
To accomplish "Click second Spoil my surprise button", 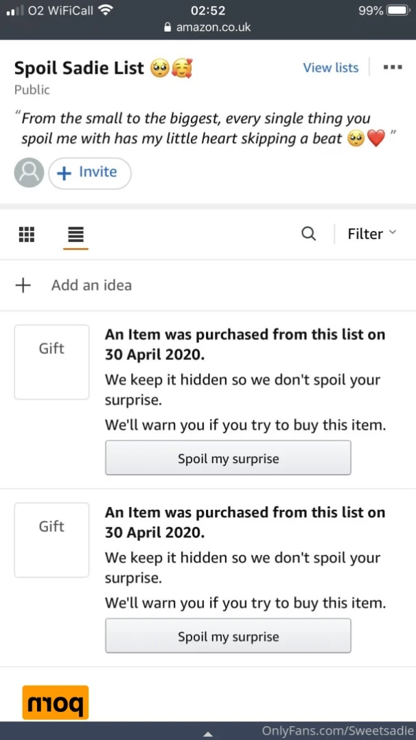I will tap(228, 636).
